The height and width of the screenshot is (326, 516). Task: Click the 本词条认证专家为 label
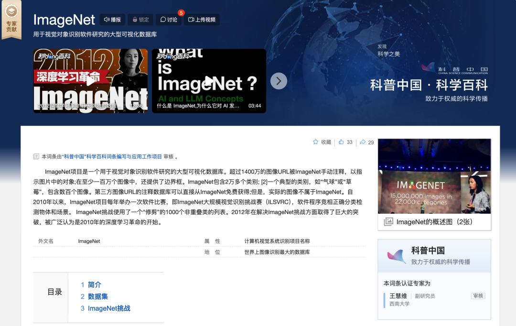[x=407, y=283]
